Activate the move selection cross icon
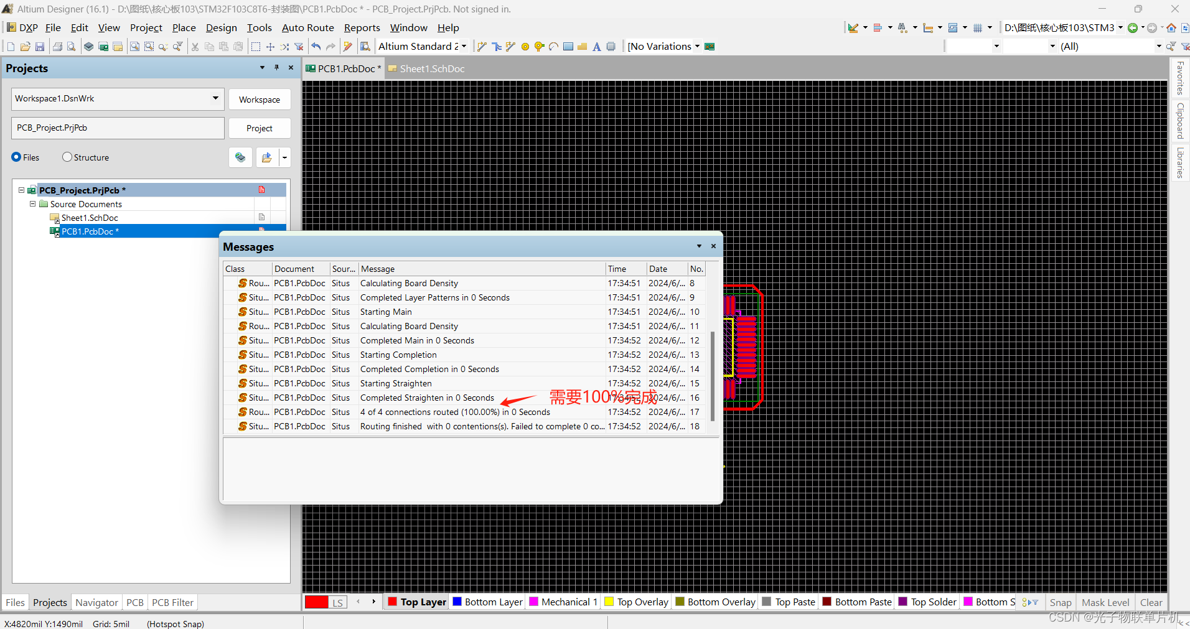This screenshot has width=1190, height=629. [x=270, y=47]
